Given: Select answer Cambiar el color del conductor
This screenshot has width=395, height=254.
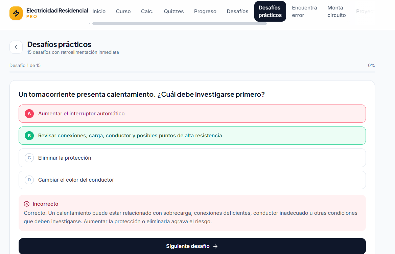Looking at the screenshot, I should (x=192, y=180).
